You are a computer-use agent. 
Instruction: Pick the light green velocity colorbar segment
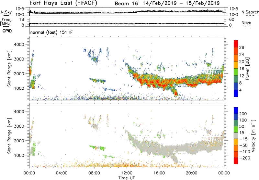tap(236, 129)
